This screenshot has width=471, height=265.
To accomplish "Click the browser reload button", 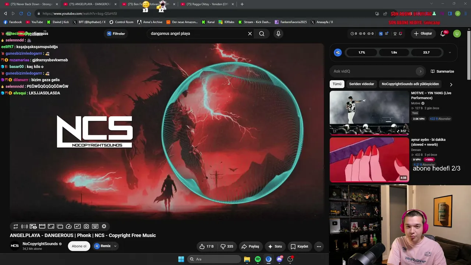I will [21, 14].
